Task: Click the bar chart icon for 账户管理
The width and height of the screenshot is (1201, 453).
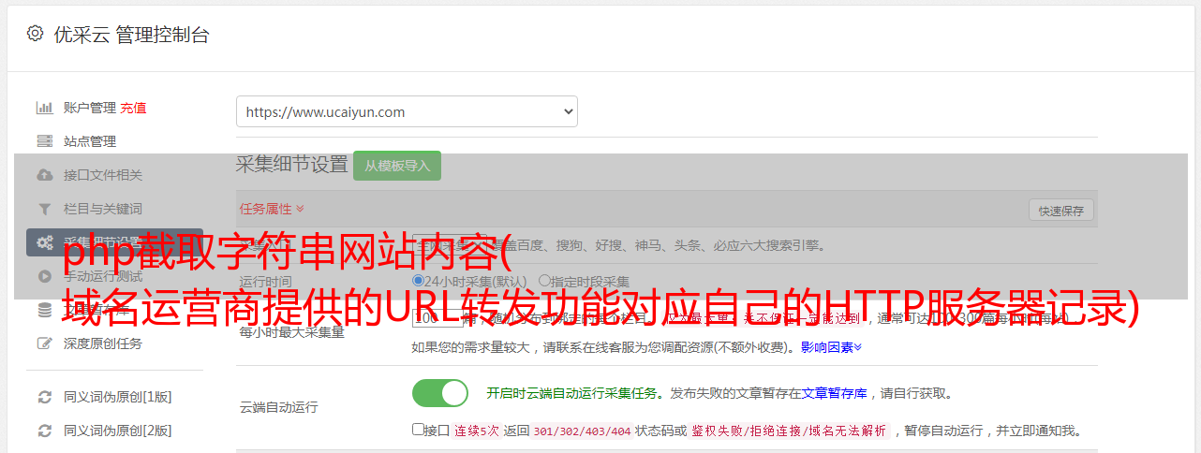Action: click(x=44, y=108)
